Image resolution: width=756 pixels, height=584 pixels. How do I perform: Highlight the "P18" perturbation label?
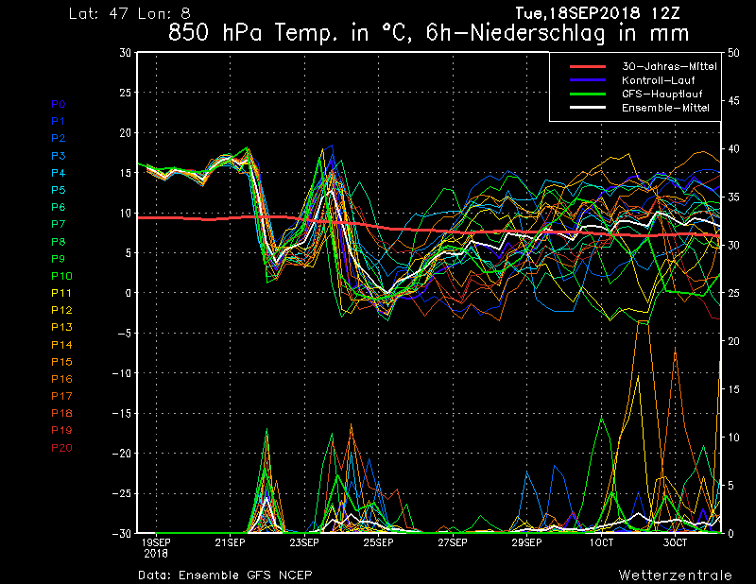[x=61, y=413]
